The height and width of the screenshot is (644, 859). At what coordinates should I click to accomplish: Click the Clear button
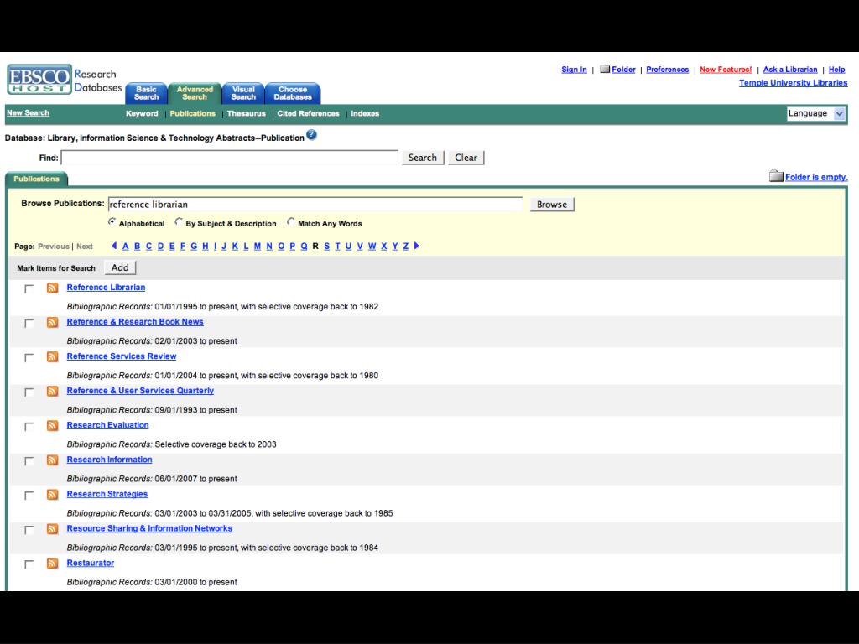point(466,158)
